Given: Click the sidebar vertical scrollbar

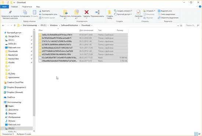Looking at the screenshot, I should pos(34,73).
